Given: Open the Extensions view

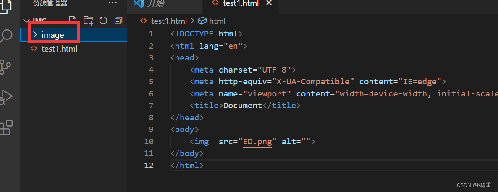Looking at the screenshot, I should tap(6, 127).
